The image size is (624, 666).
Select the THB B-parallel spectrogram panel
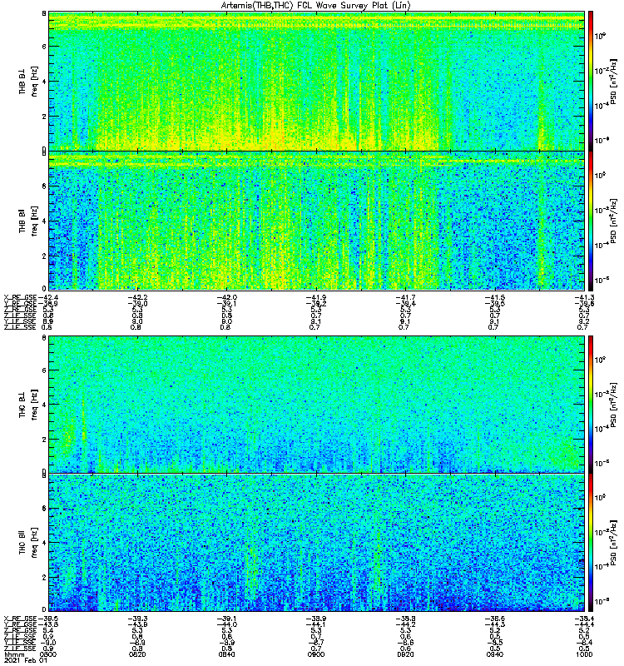(x=317, y=221)
